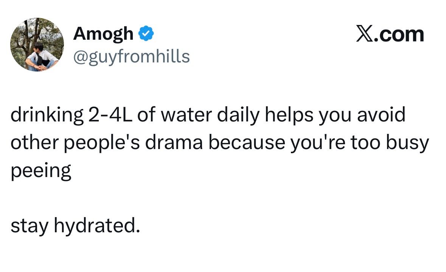Click the "2-4L" text in the tweet
Viewport: 446px width, 272px height.
110,115
